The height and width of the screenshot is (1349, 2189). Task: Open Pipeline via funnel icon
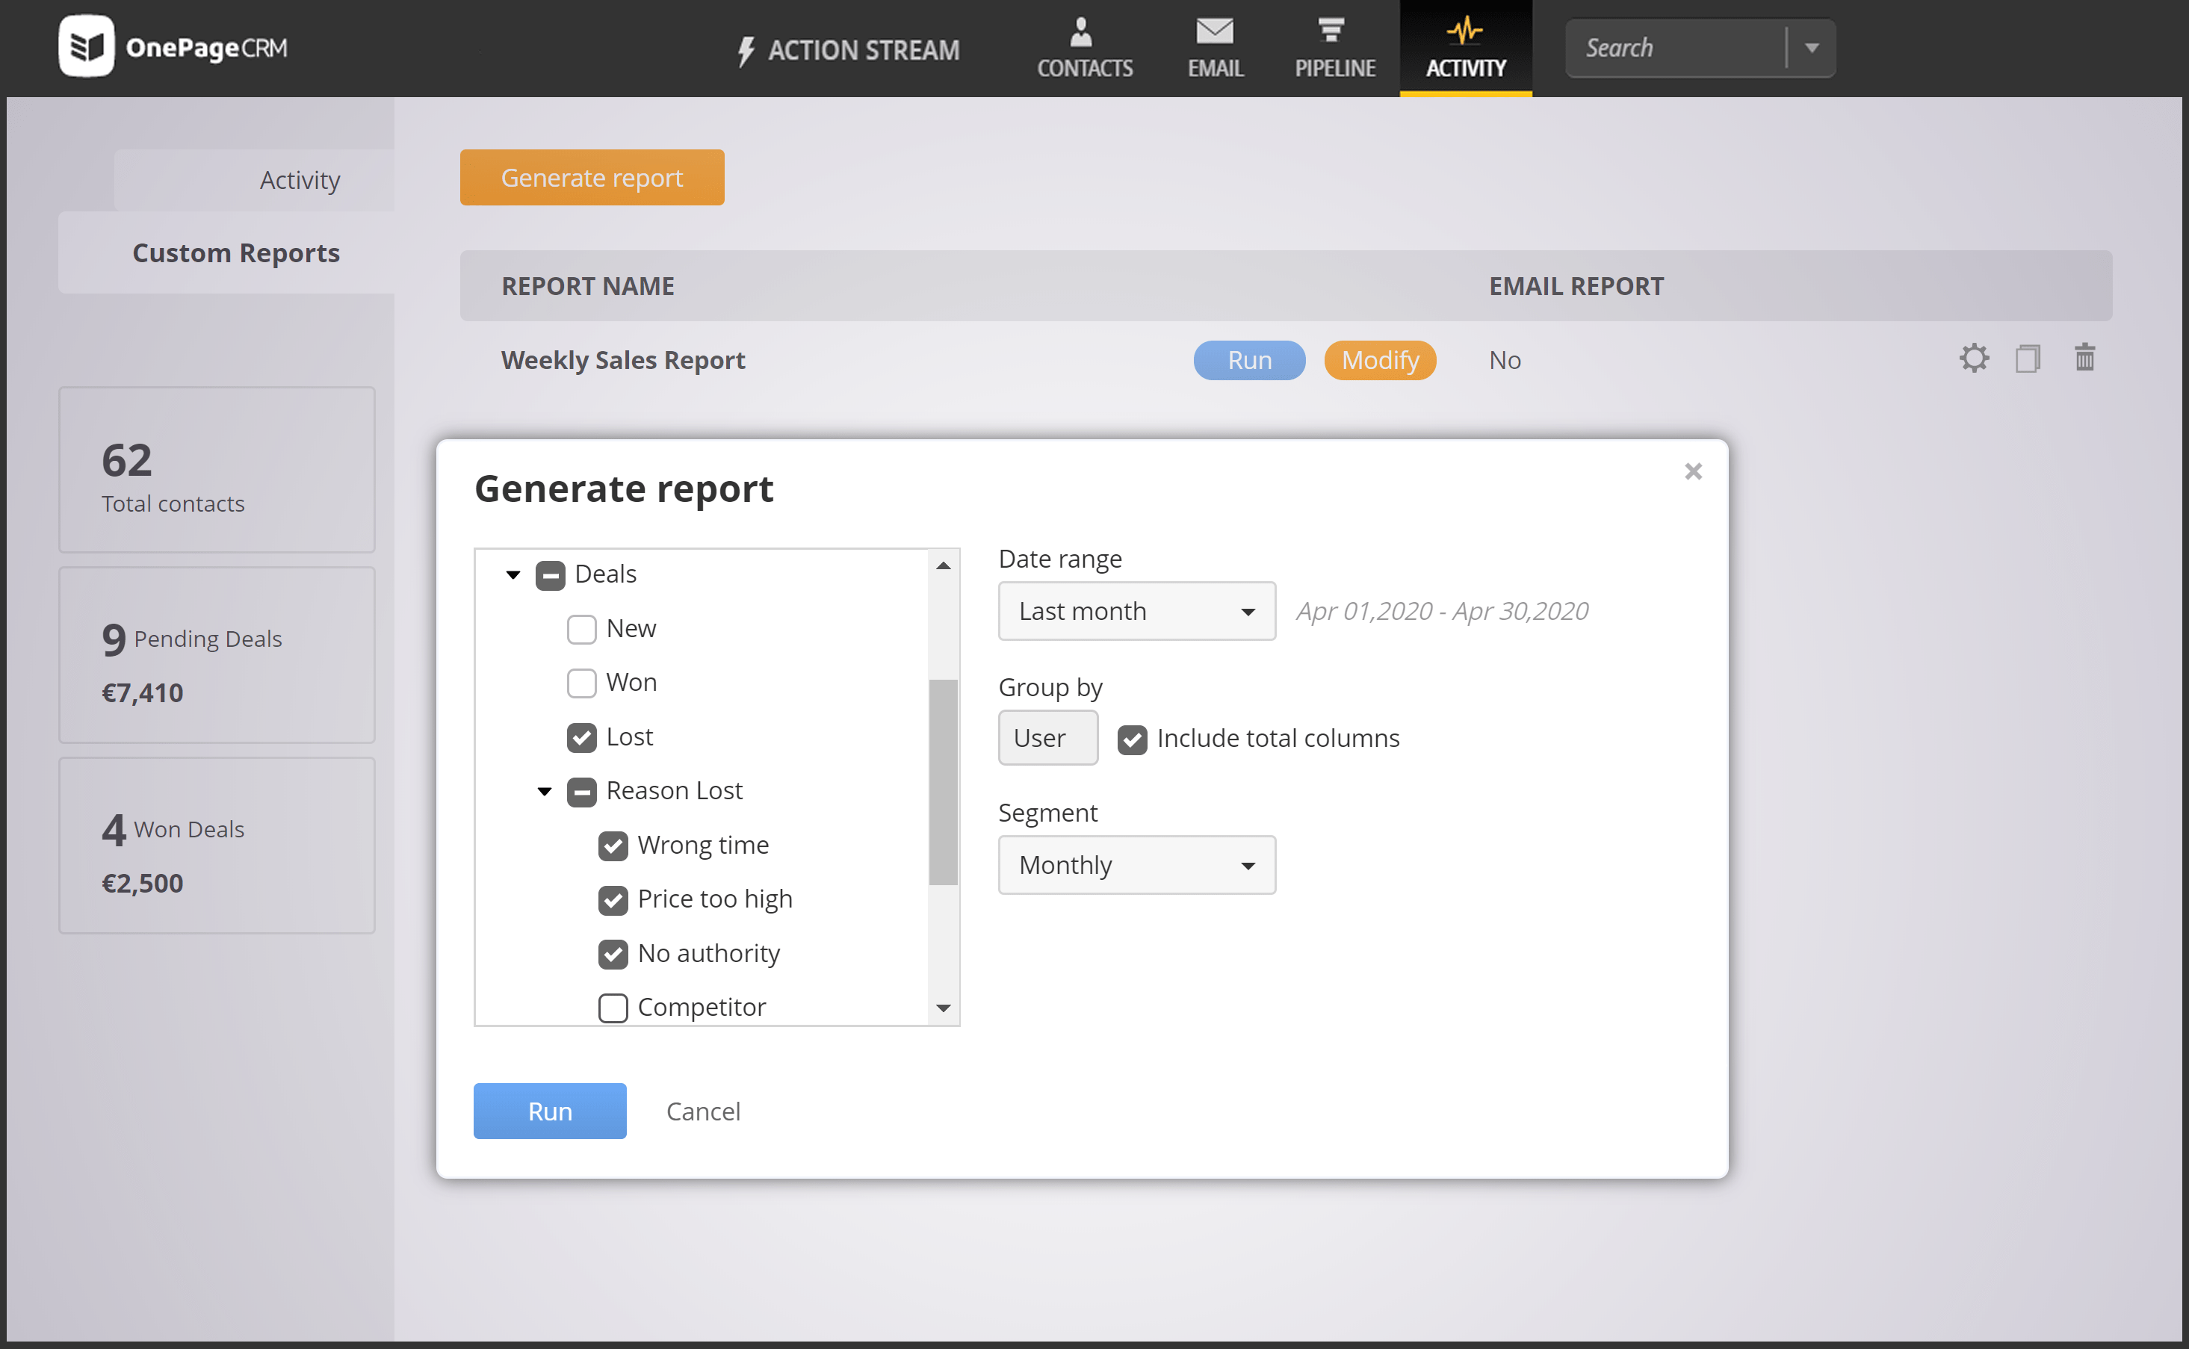(1331, 31)
